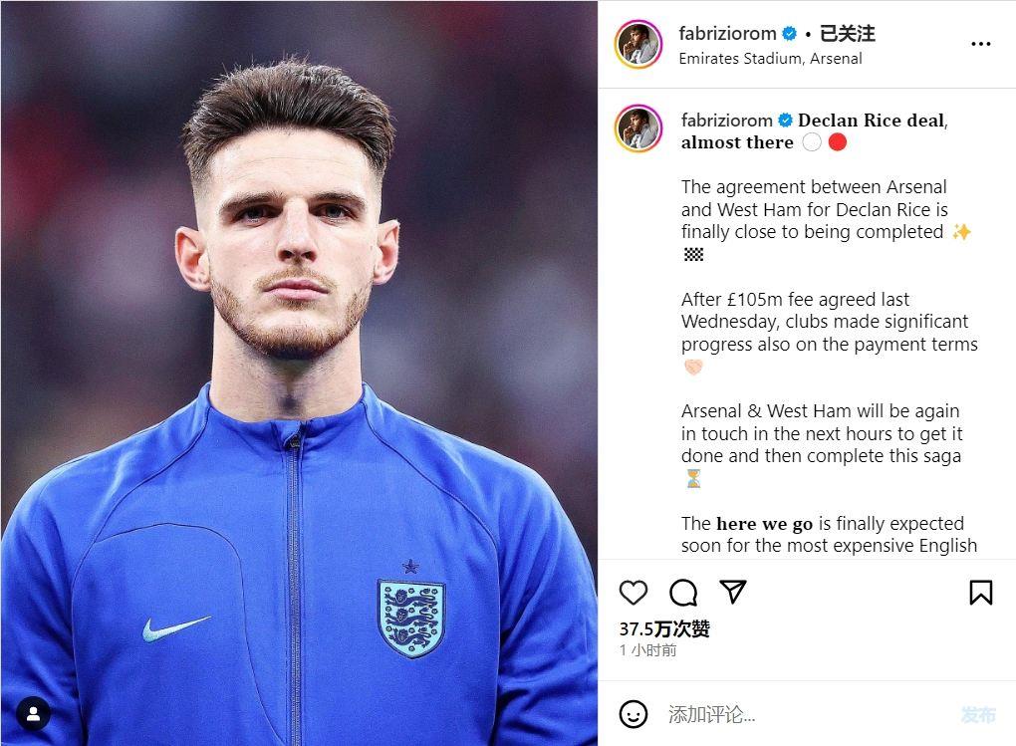Click the header fabriziorom profile avatar

click(x=637, y=44)
